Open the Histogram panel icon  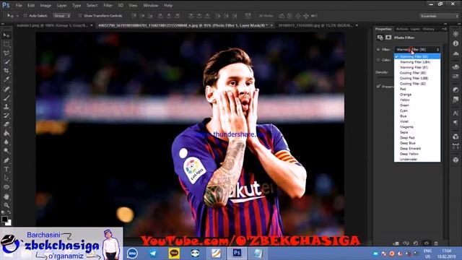[x=456, y=53]
